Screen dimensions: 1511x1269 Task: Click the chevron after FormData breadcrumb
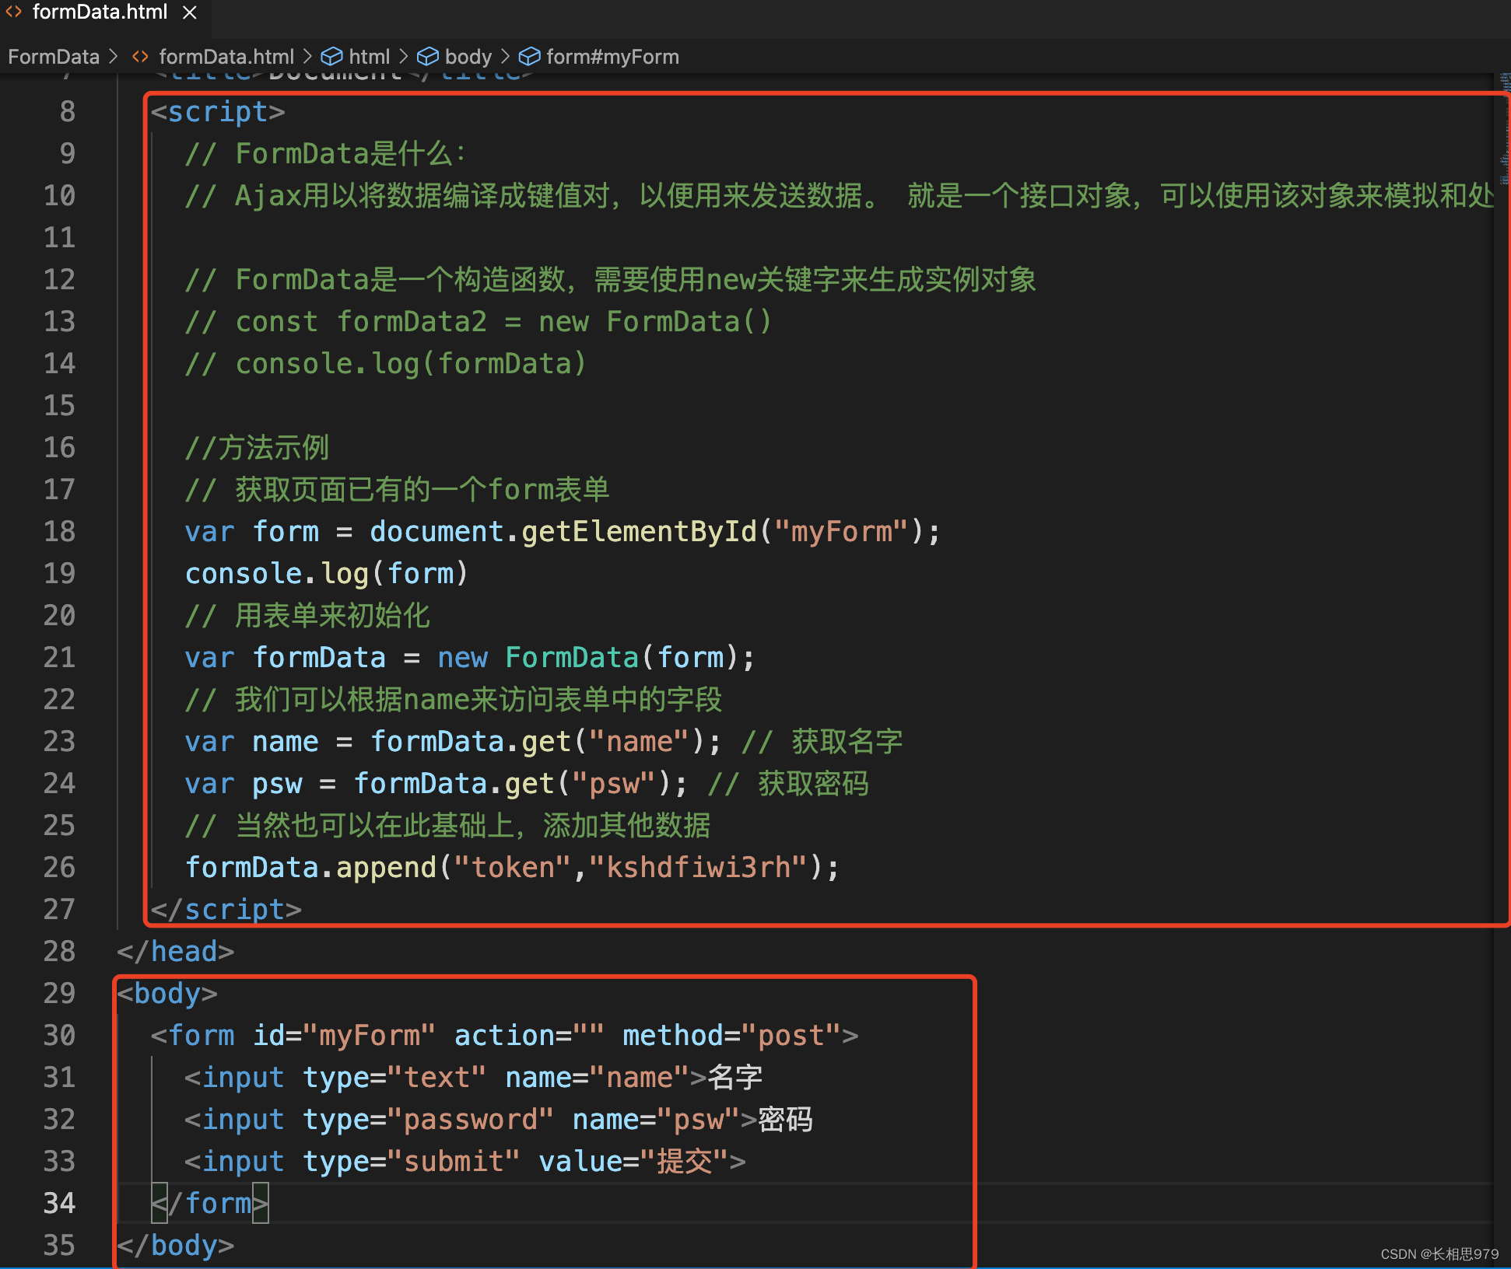click(114, 57)
